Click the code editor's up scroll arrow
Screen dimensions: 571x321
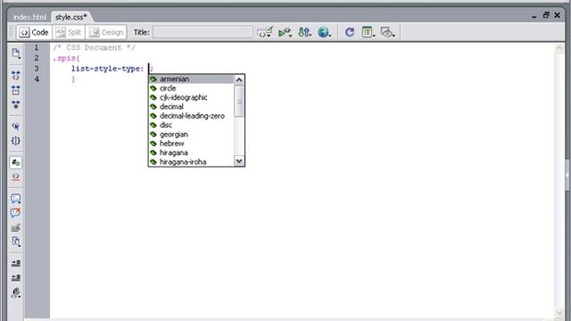(x=559, y=48)
